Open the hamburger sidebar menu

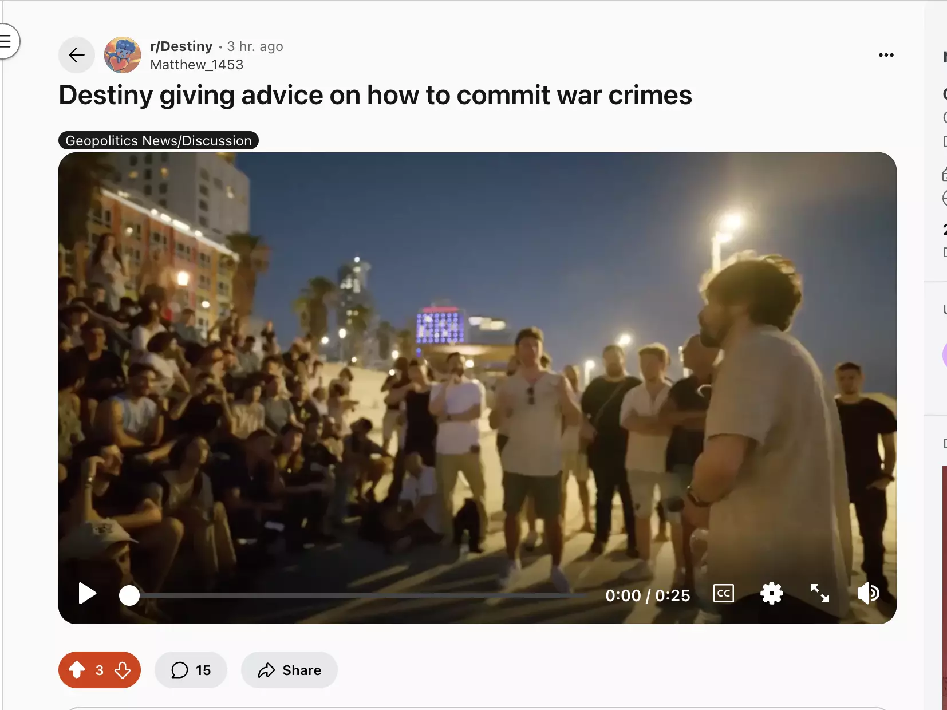pos(6,41)
